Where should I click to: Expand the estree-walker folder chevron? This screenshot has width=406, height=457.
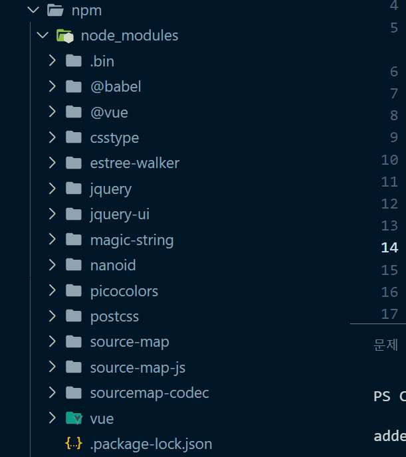[52, 163]
